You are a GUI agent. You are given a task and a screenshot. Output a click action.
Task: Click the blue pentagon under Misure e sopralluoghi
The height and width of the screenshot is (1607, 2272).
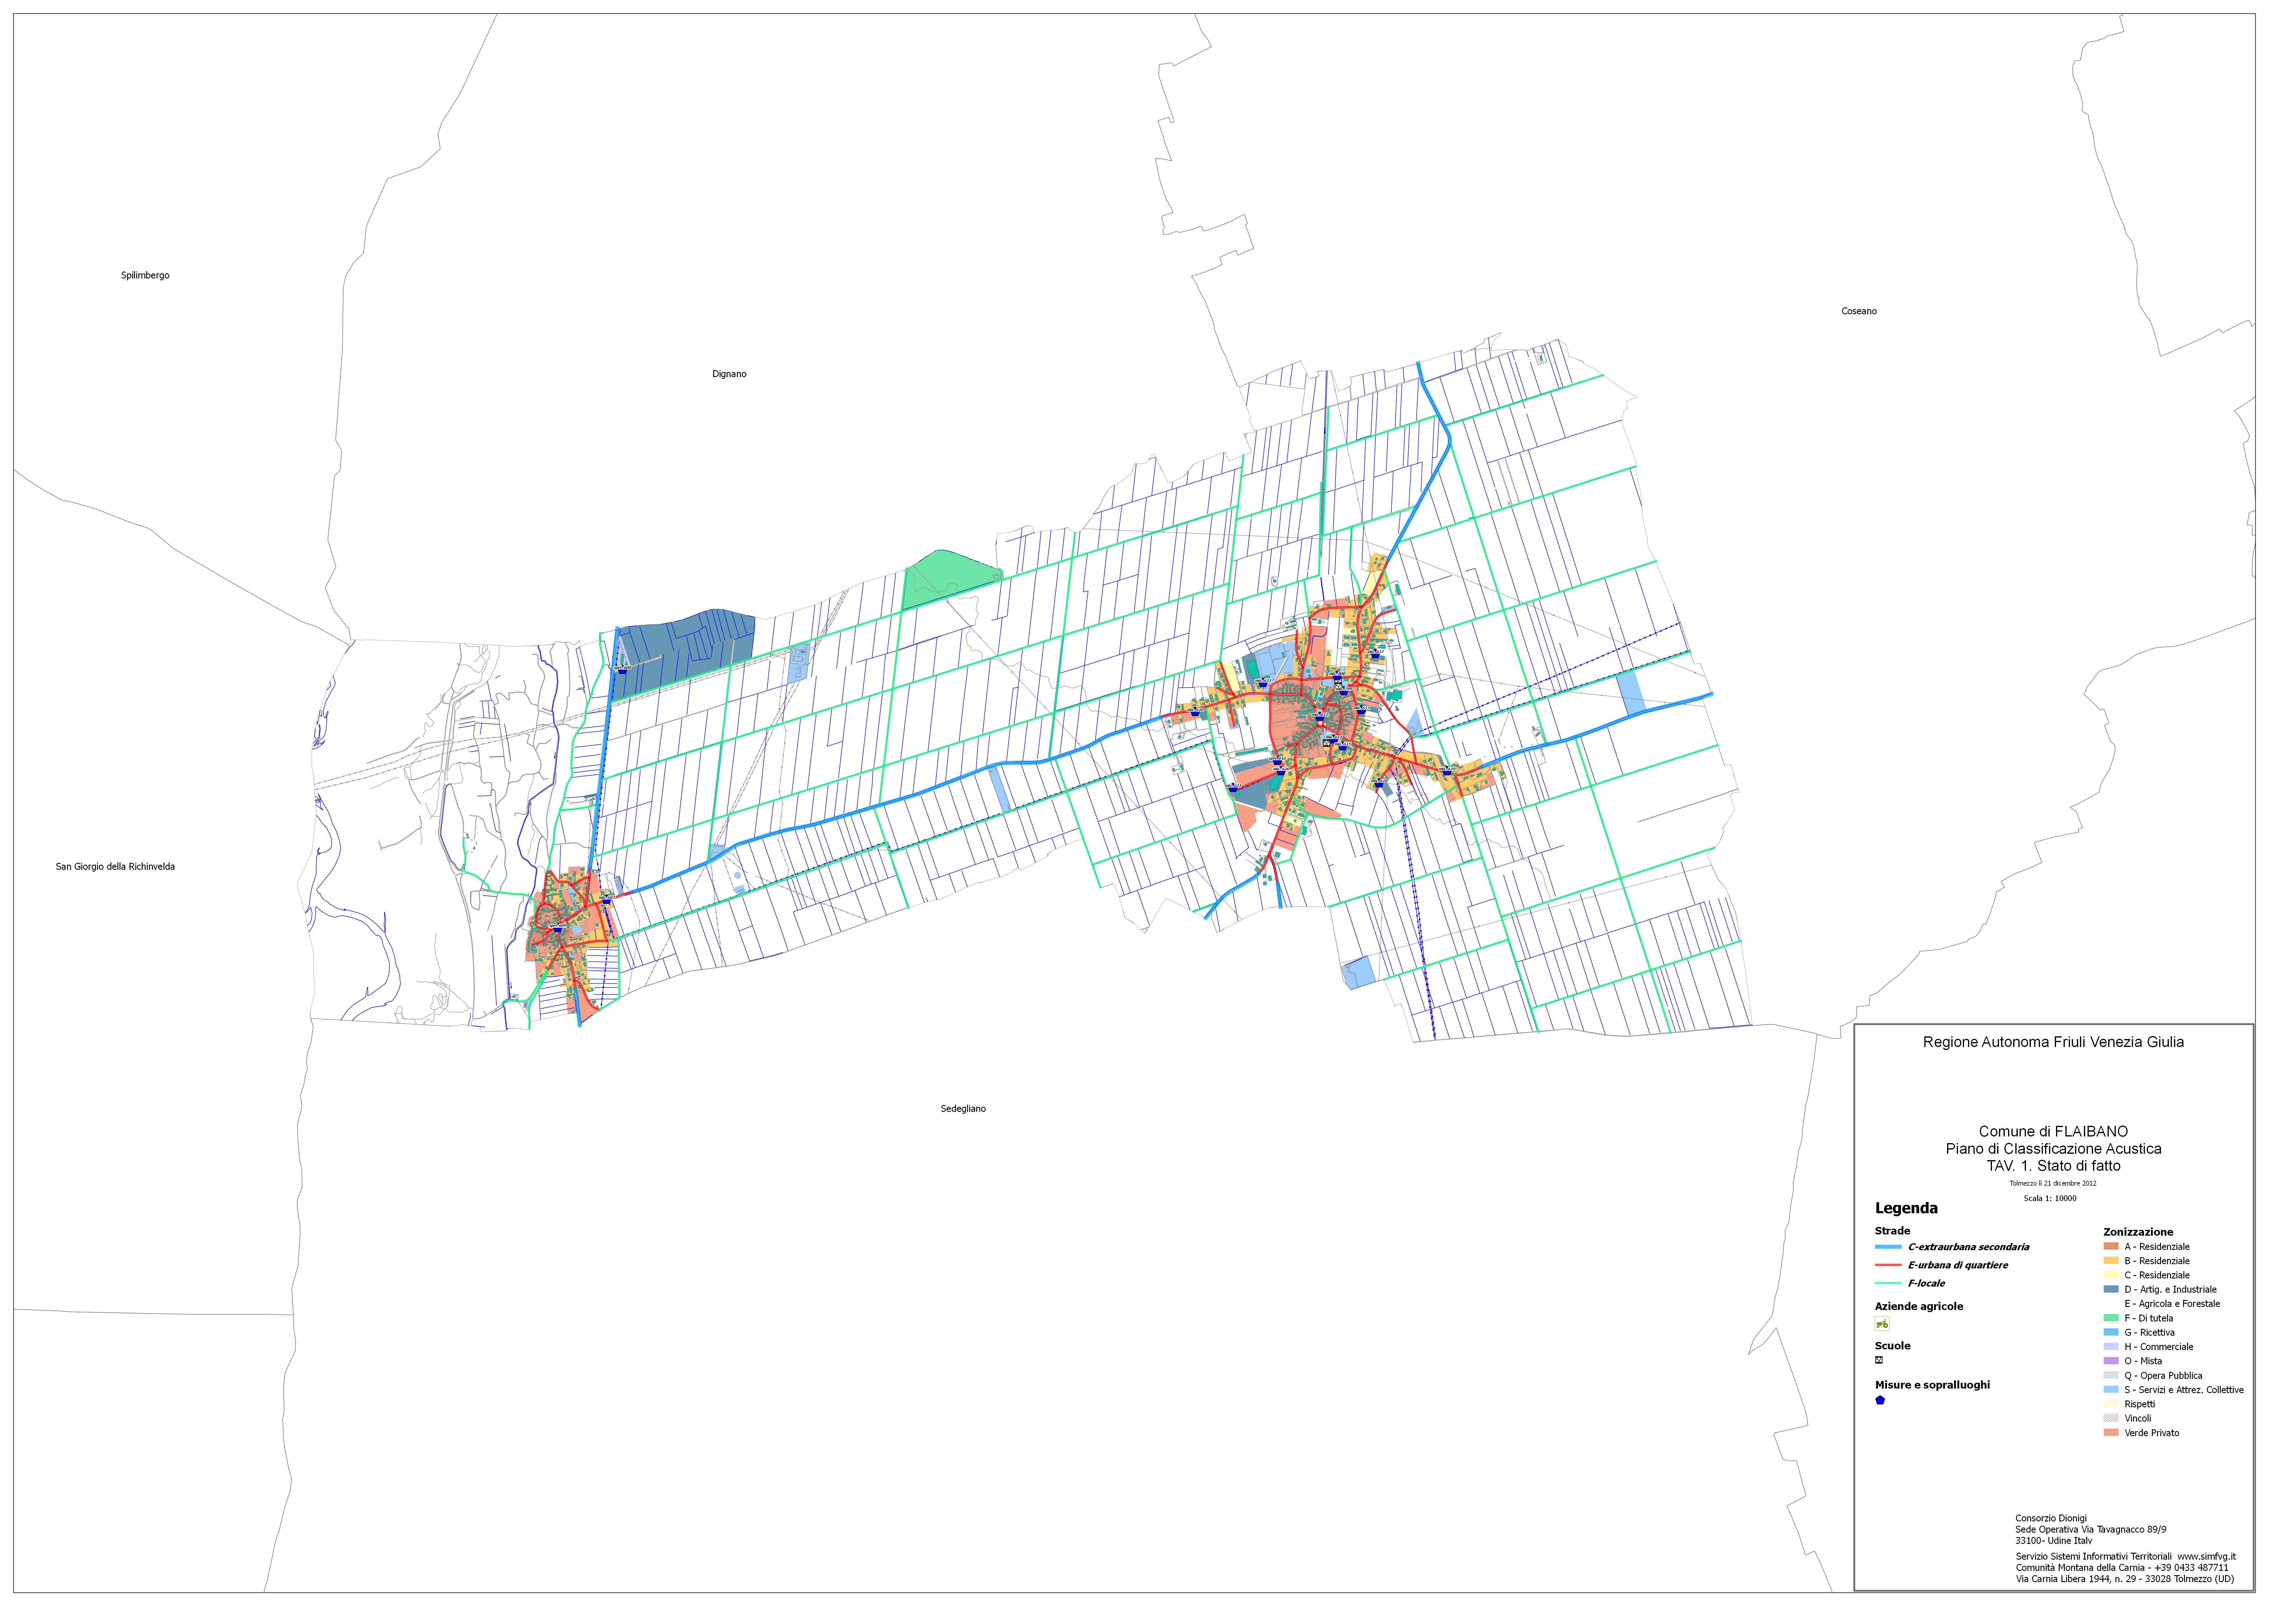pyautogui.click(x=1880, y=1400)
